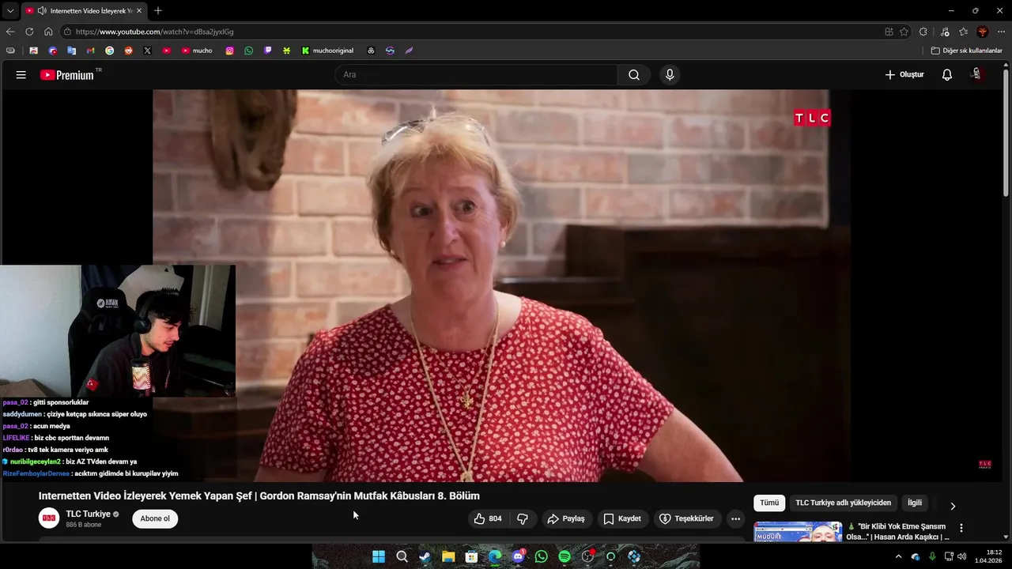Click the browser address bar URL

154,32
